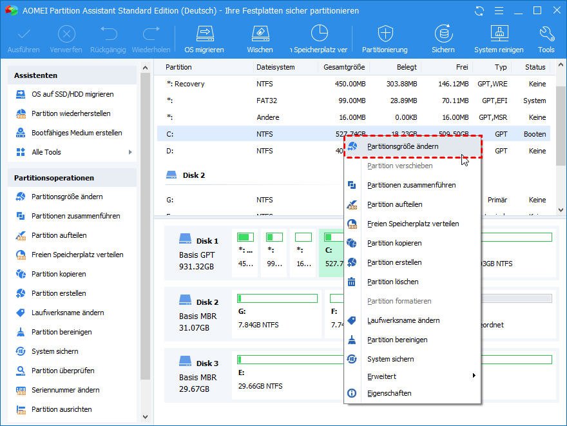This screenshot has width=567, height=426.
Task: Click Bootfähiges Medium erstellen sidebar icon
Action: pos(21,133)
